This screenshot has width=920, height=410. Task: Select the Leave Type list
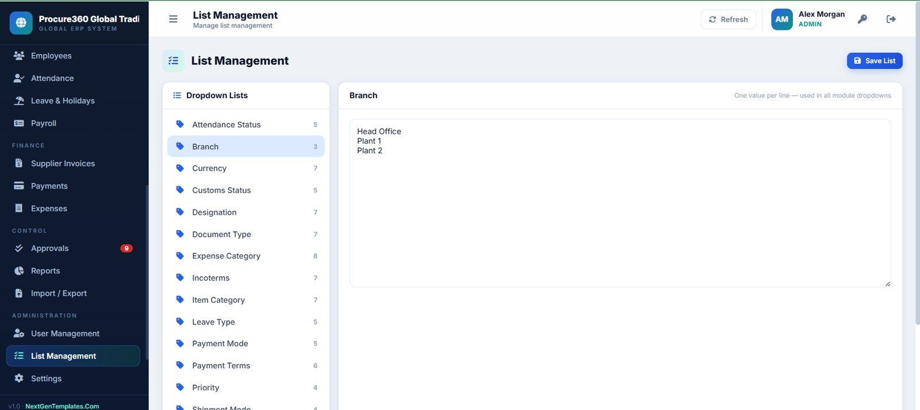coord(246,322)
